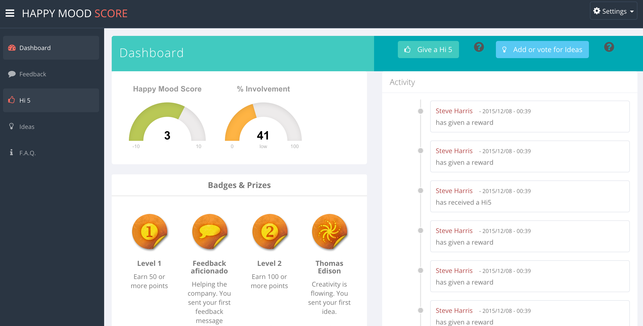Open the Hi 5 sidebar item
This screenshot has height=326, width=643.
(51, 100)
